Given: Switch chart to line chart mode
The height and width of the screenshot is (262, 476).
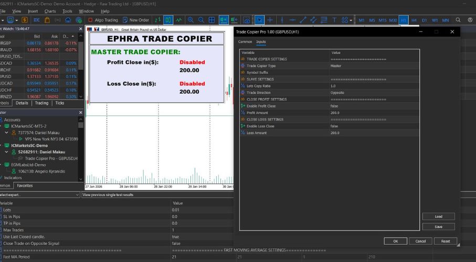Looking at the screenshot, I should (179, 20).
